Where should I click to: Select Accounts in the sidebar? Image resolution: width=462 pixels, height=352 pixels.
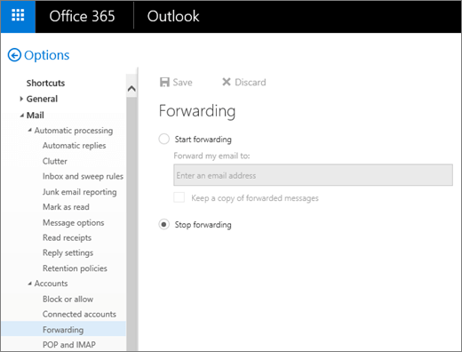(51, 284)
